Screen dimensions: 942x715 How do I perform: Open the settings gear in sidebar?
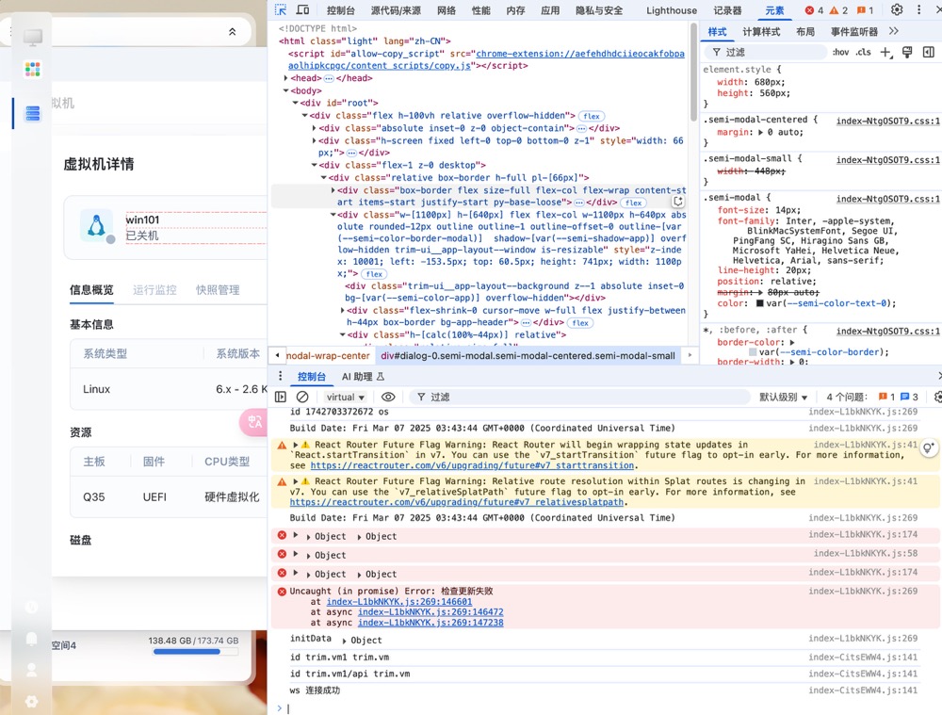(x=32, y=701)
